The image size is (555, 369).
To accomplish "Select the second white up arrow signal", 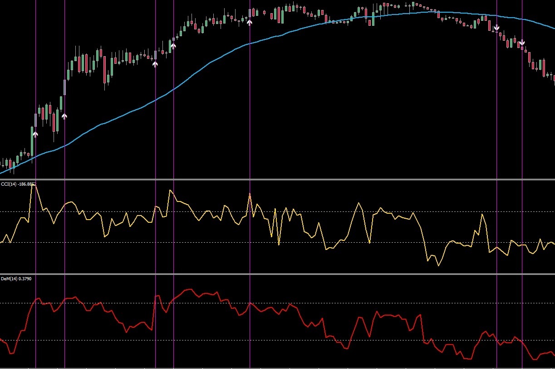I will pyautogui.click(x=64, y=116).
